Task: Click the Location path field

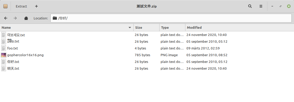Action: 171,18
